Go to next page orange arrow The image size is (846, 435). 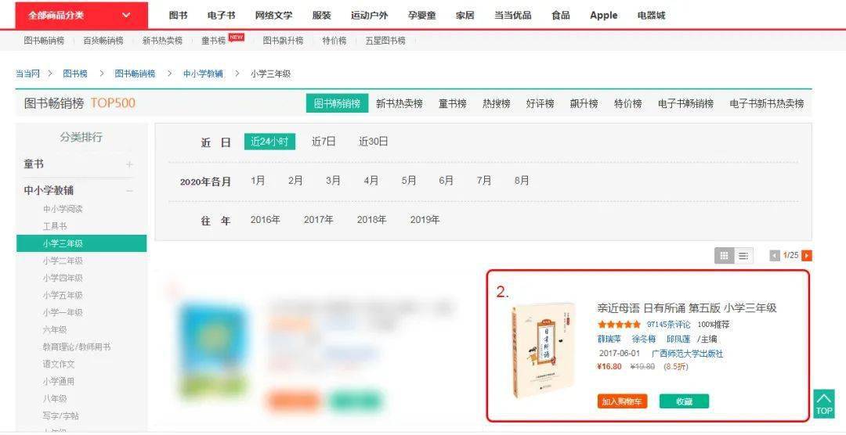tap(807, 256)
